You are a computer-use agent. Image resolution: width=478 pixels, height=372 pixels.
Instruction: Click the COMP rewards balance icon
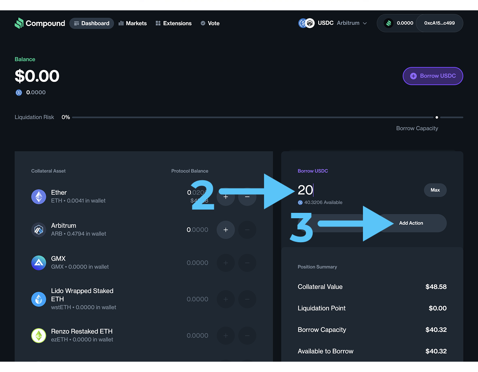[x=388, y=23]
